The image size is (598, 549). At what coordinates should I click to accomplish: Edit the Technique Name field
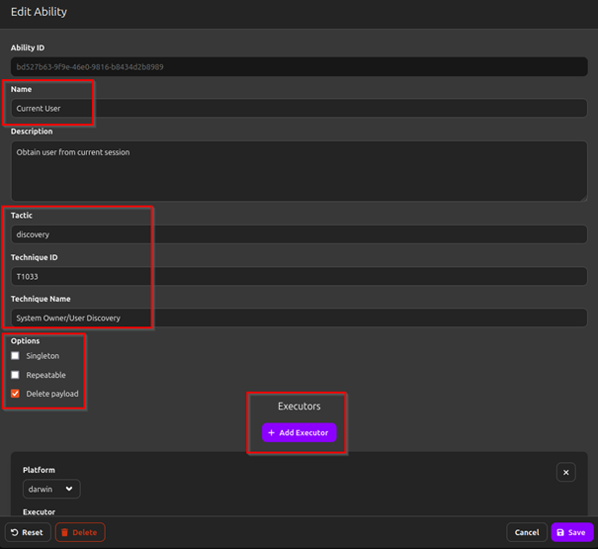(x=299, y=318)
